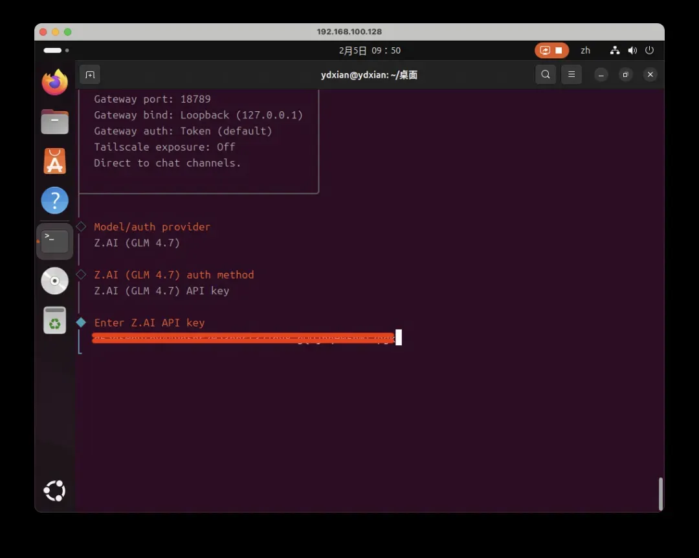The width and height of the screenshot is (699, 558).
Task: Open the Trash from the dock
Action: [x=55, y=321]
